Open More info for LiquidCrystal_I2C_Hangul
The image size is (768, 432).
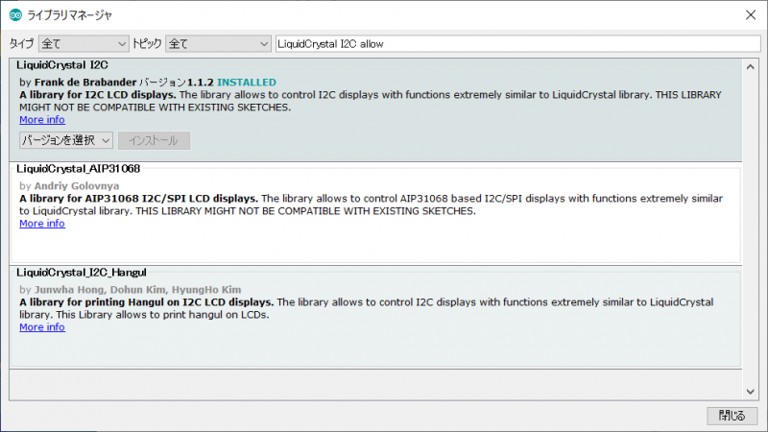(42, 327)
